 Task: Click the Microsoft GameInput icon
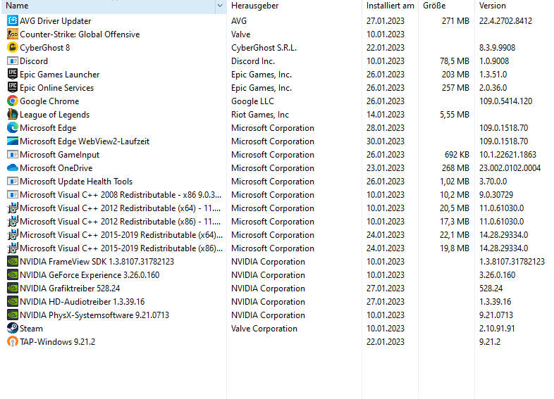tap(13, 155)
